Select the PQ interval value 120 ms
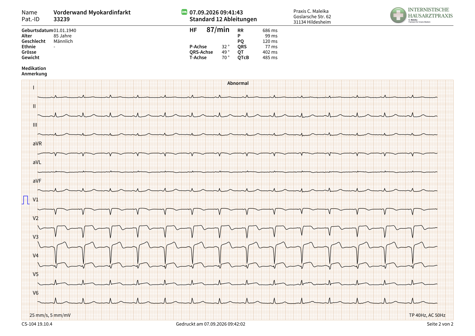Image resolution: width=475 pixels, height=336 pixels. pyautogui.click(x=270, y=41)
